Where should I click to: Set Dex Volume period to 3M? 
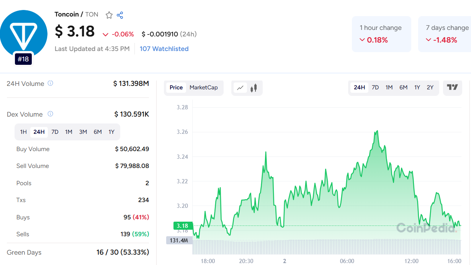[x=83, y=132]
